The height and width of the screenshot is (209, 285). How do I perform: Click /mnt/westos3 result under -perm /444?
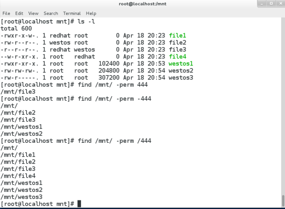21,197
